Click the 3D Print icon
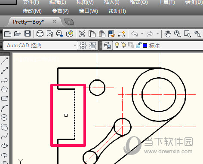 70,34
